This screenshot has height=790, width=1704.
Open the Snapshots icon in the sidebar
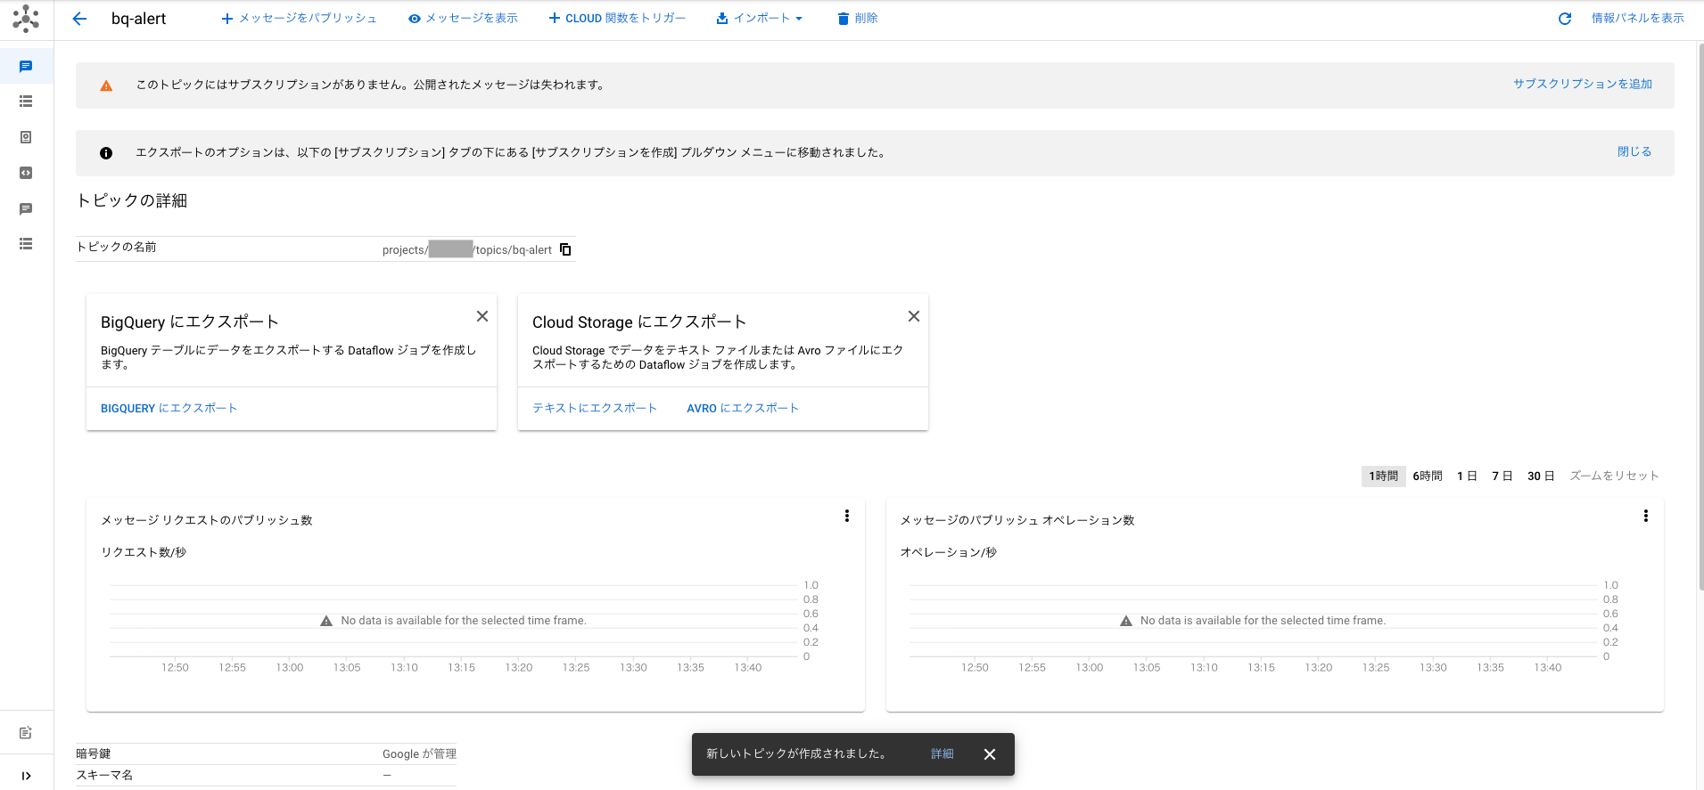point(26,137)
